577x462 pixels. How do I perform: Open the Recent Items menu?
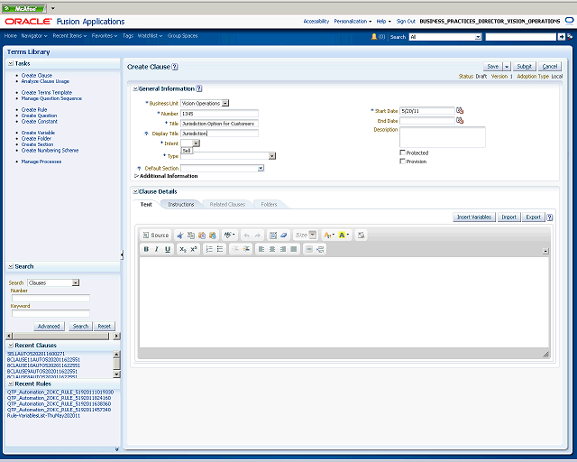click(x=69, y=36)
